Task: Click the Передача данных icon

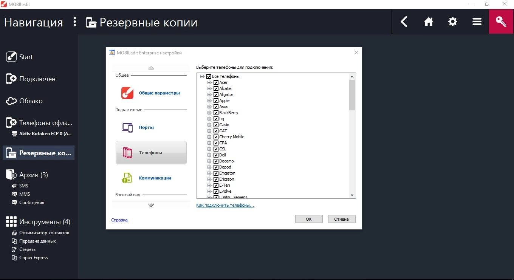Action: point(14,241)
